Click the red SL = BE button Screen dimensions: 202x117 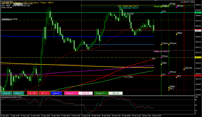pos(33,93)
